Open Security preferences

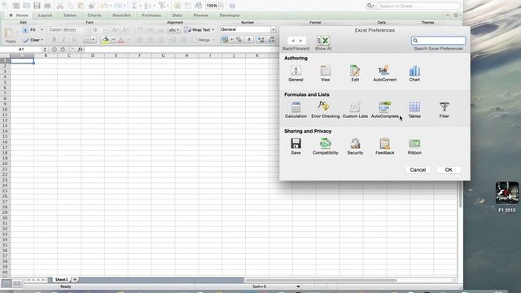[x=355, y=146]
